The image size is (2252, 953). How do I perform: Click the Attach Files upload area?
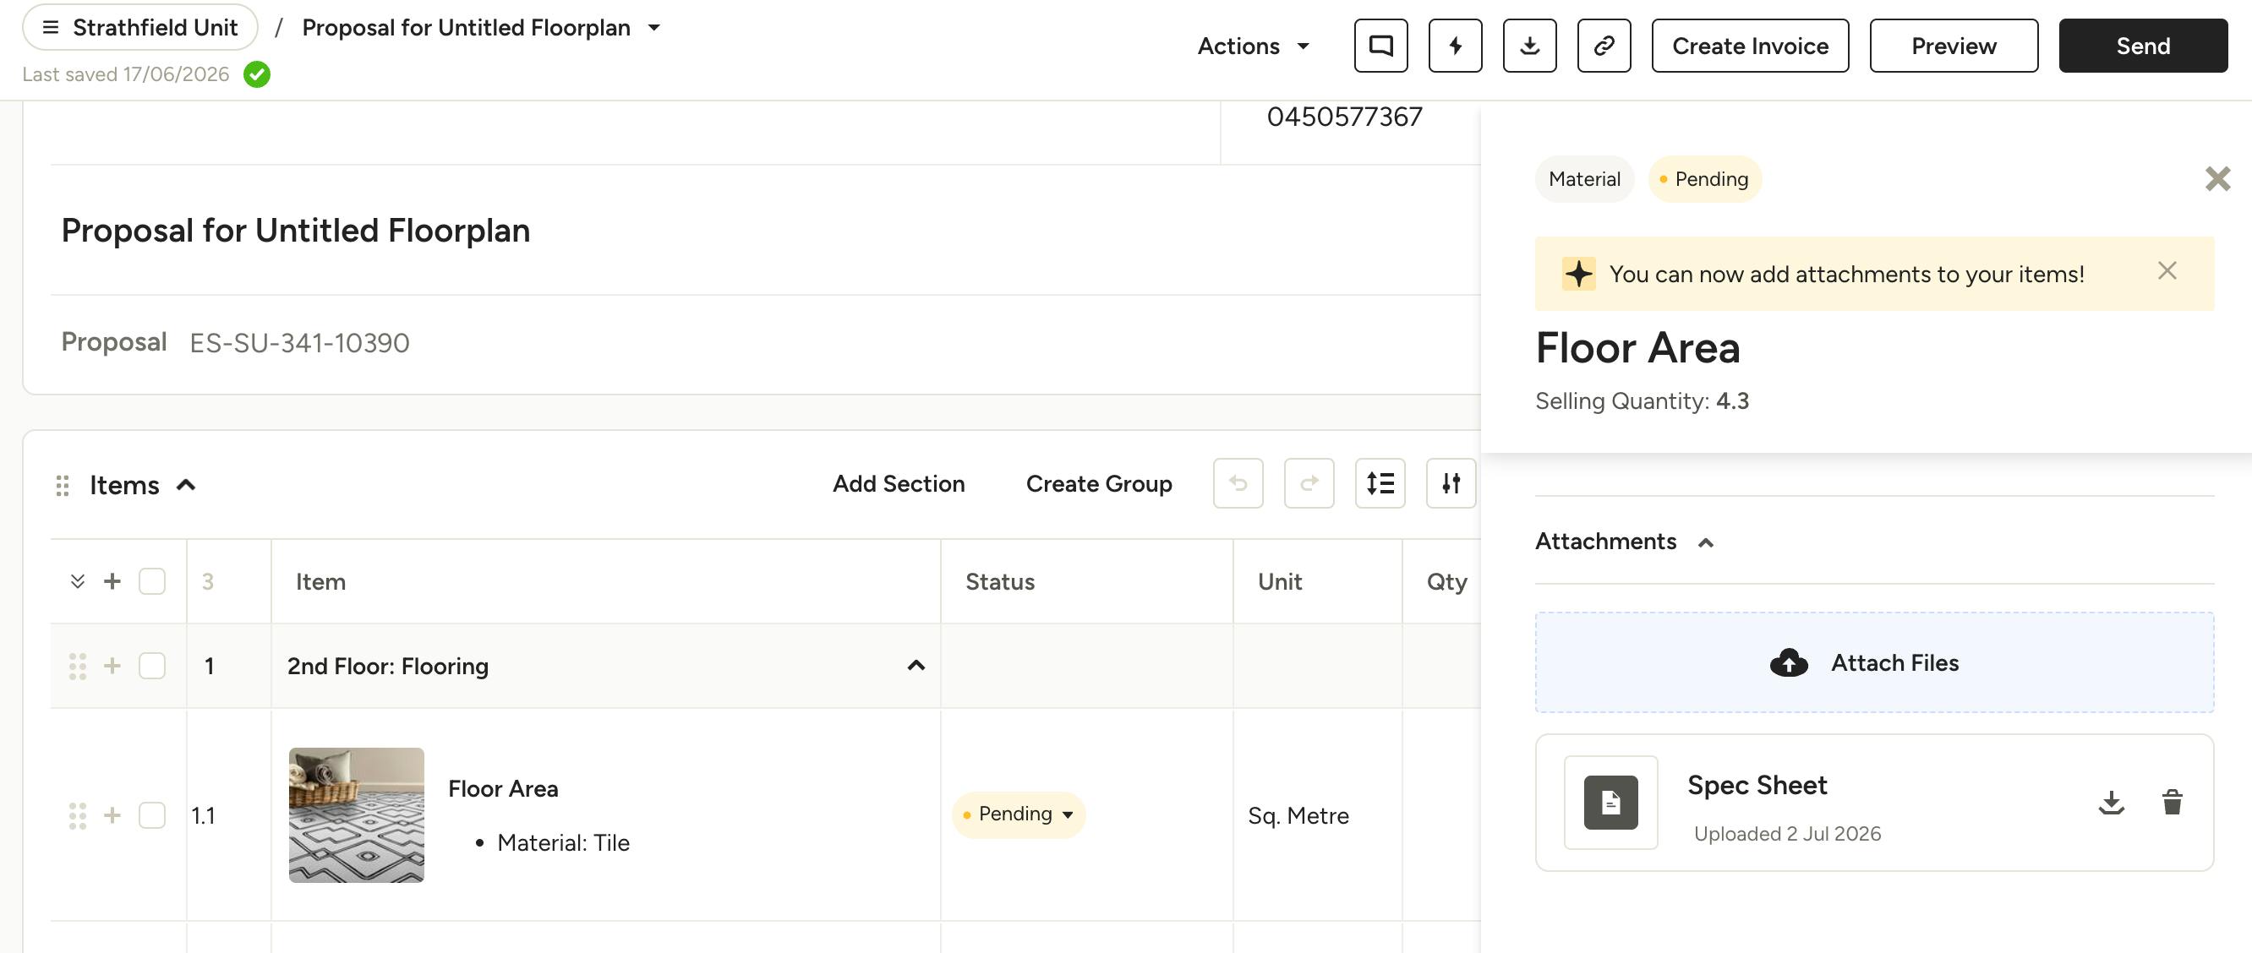(x=1873, y=662)
